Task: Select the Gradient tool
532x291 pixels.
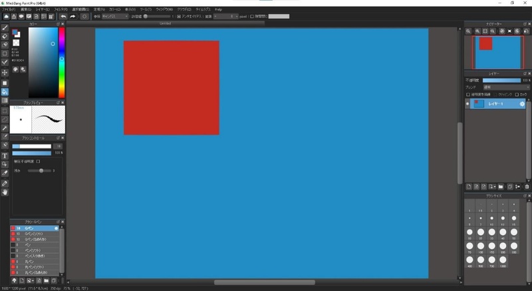Action: pos(5,101)
